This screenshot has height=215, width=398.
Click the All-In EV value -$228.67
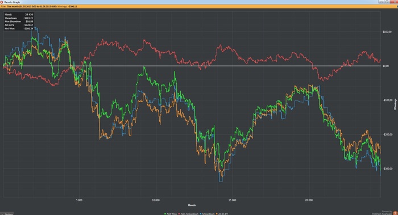tap(28, 25)
